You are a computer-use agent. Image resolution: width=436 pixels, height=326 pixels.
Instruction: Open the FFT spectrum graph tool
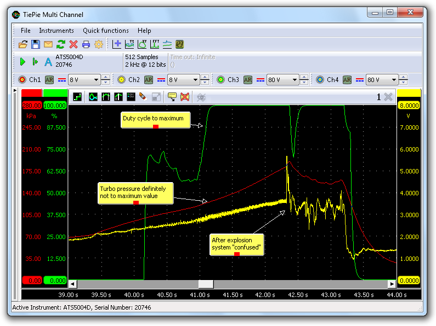[x=155, y=44]
